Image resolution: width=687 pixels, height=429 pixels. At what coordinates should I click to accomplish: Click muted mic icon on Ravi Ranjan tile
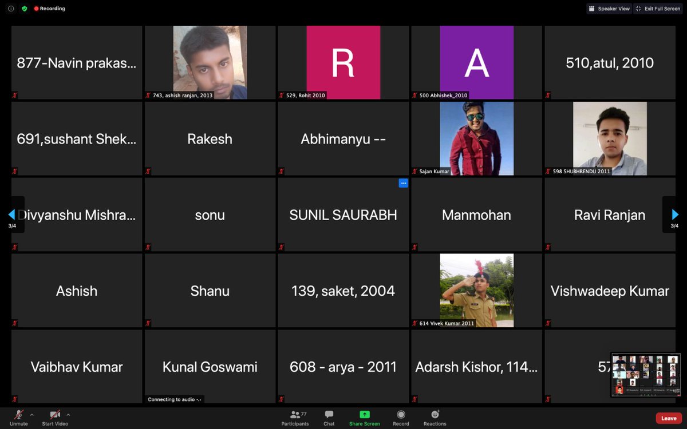coord(548,247)
